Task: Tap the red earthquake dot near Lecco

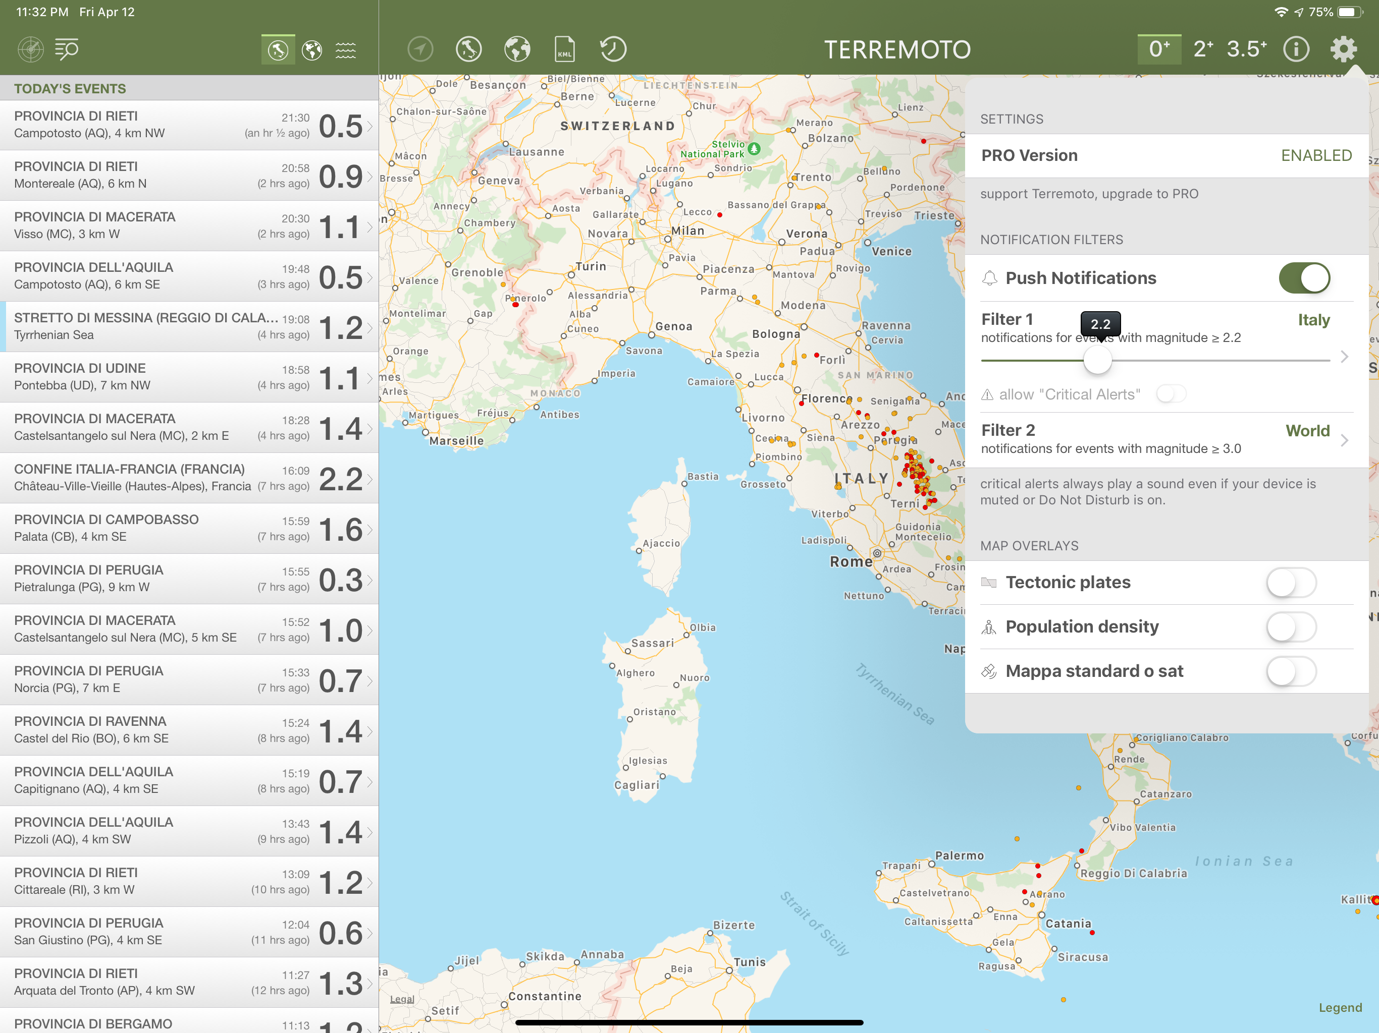Action: point(719,215)
